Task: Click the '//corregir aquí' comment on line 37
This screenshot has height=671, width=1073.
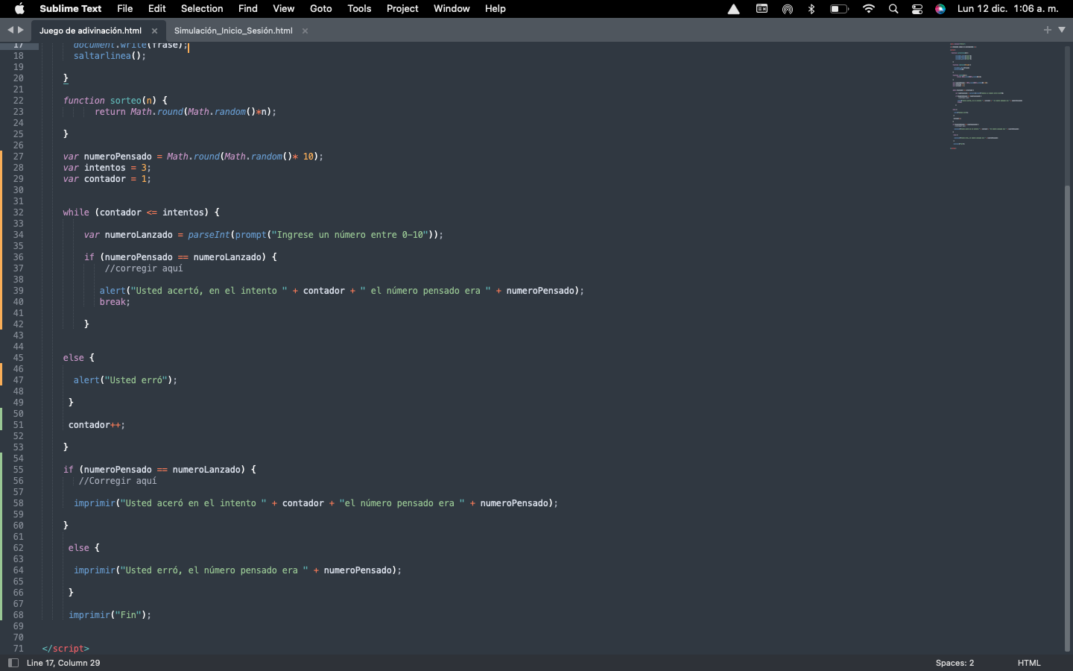Action: click(144, 268)
